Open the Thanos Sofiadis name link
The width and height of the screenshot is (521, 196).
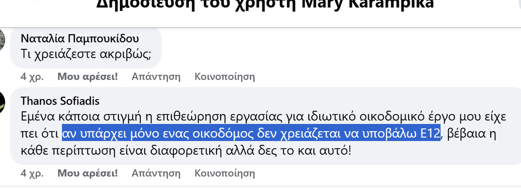60,101
